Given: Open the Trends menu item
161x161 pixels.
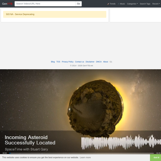Looking at the screenshot, I should pyautogui.click(x=112, y=4).
